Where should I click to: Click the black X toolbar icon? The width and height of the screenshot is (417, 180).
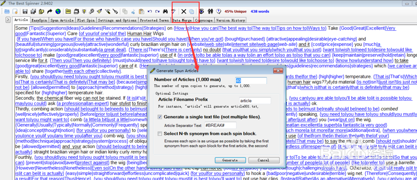(183, 11)
